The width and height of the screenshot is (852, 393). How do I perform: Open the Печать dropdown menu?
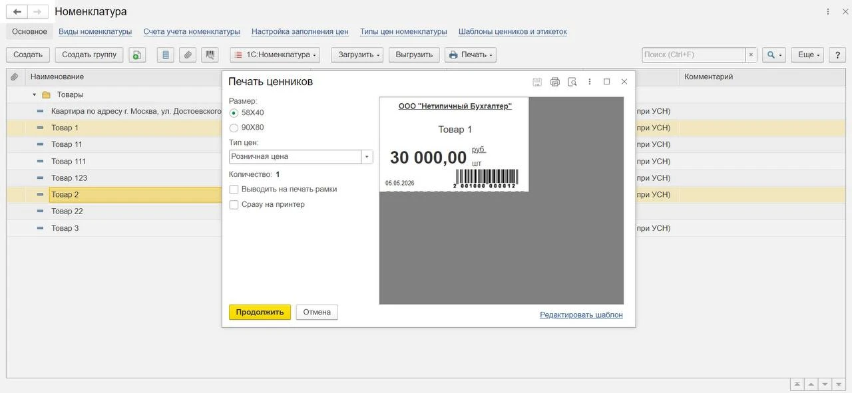471,55
